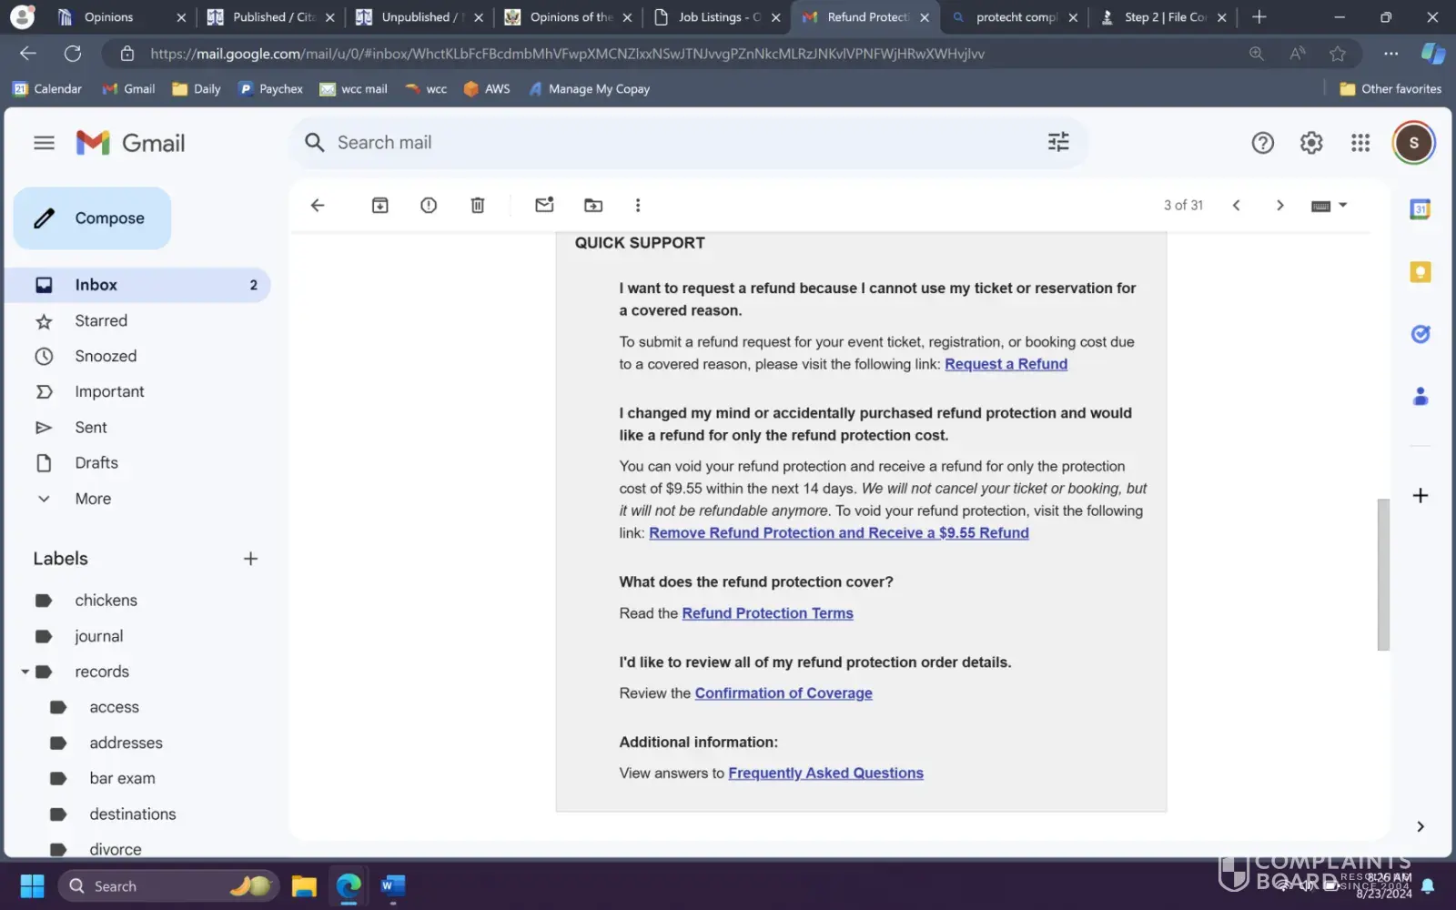Click the Move to folder icon
The width and height of the screenshot is (1456, 910).
pyautogui.click(x=593, y=206)
